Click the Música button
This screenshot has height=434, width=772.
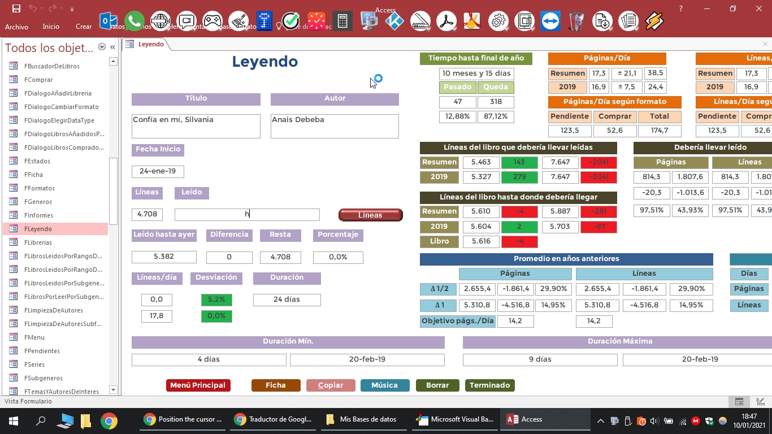pos(385,385)
